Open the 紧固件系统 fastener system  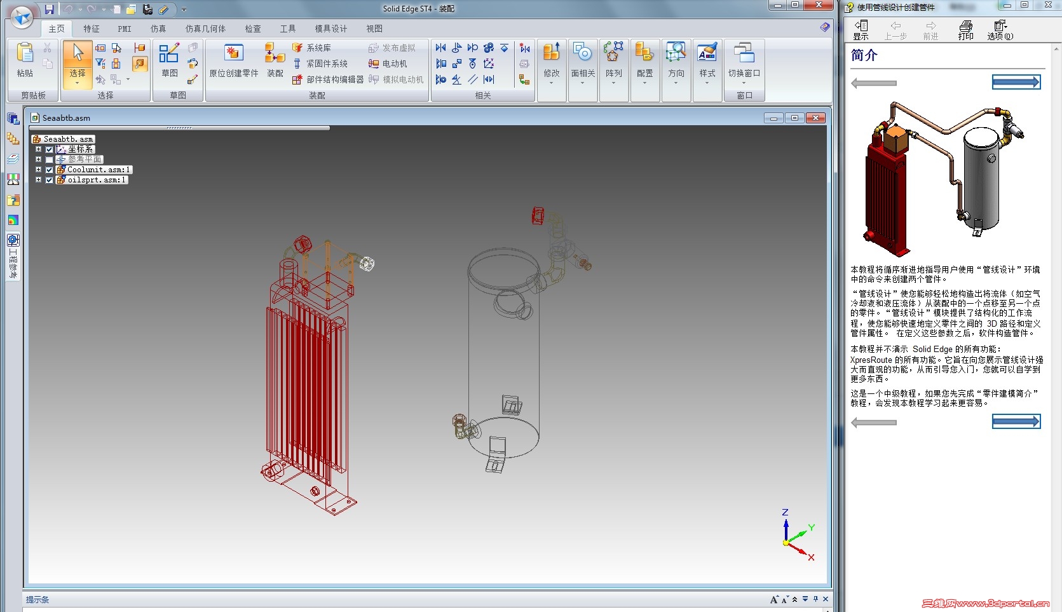tap(320, 64)
